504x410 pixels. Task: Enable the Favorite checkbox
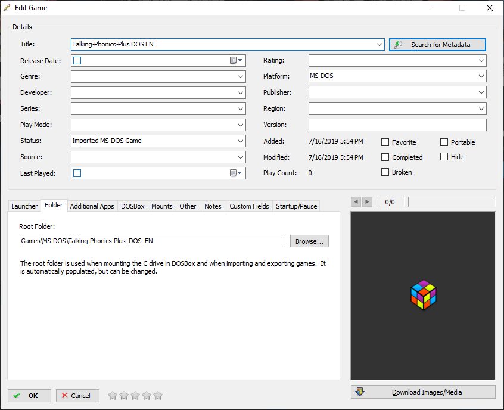point(385,142)
